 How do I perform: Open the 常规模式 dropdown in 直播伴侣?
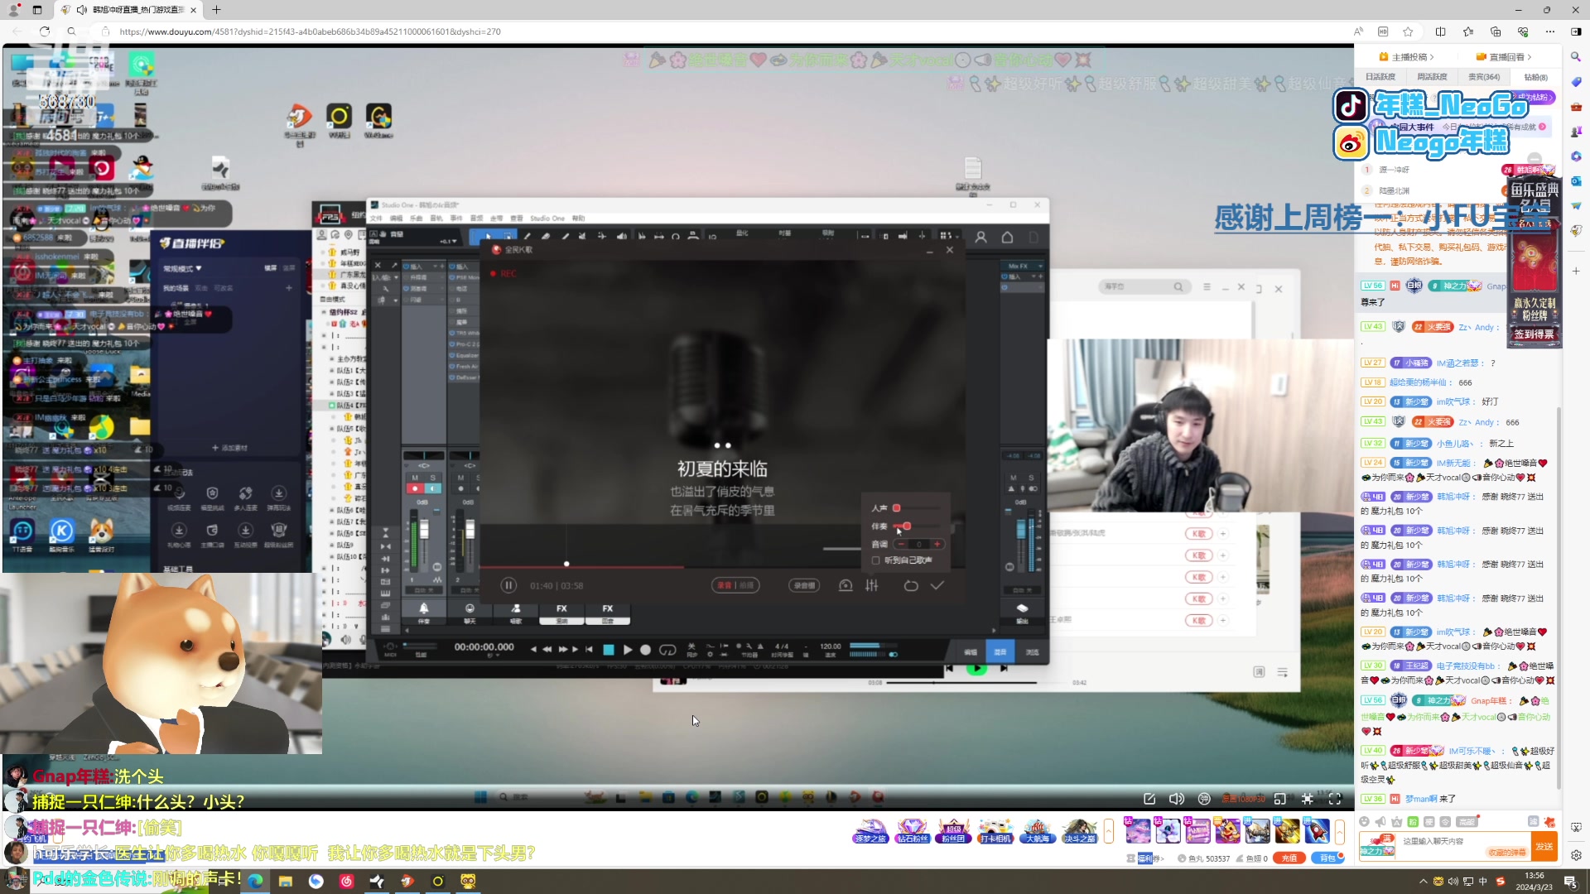point(182,268)
